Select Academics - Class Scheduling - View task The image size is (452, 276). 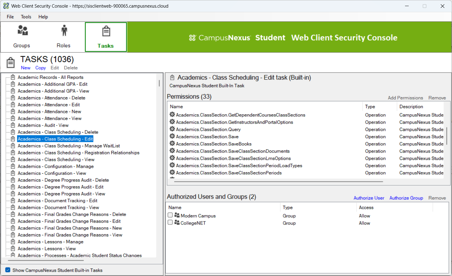(x=56, y=160)
